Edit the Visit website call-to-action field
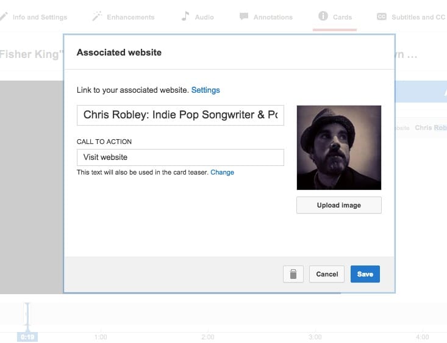Image resolution: width=447 pixels, height=343 pixels. point(181,157)
